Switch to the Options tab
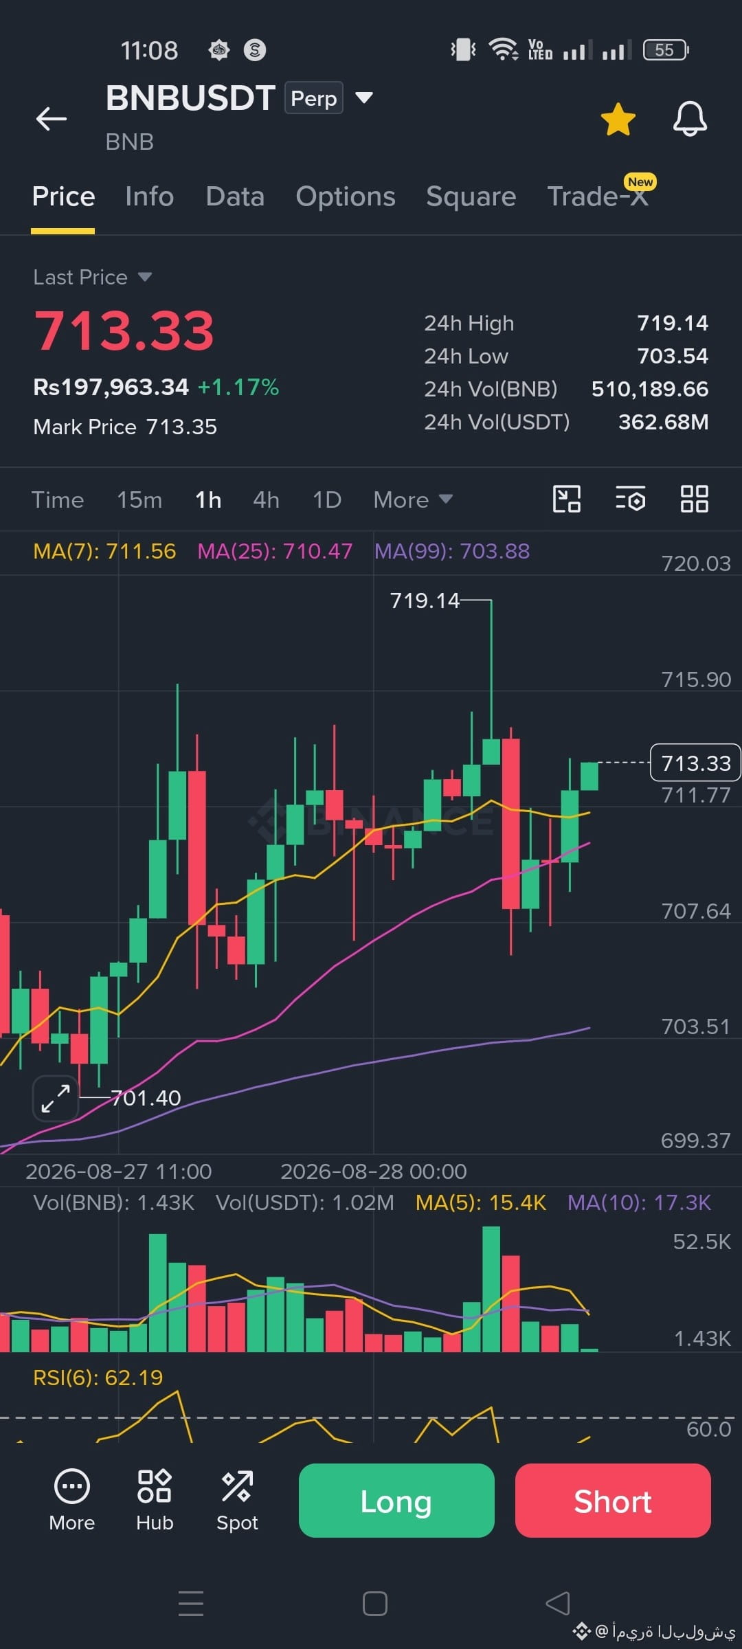Viewport: 742px width, 1649px height. click(x=346, y=197)
